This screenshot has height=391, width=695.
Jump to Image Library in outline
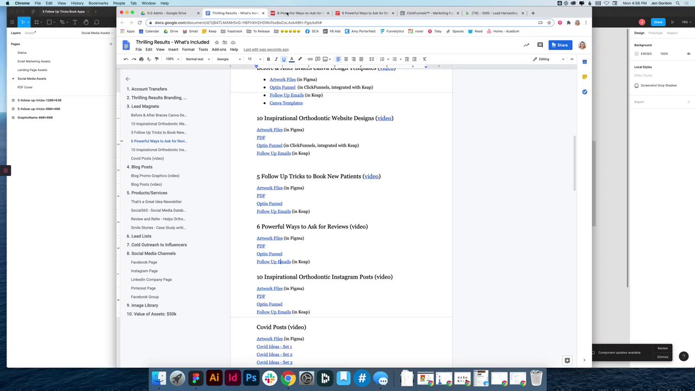coord(144,305)
